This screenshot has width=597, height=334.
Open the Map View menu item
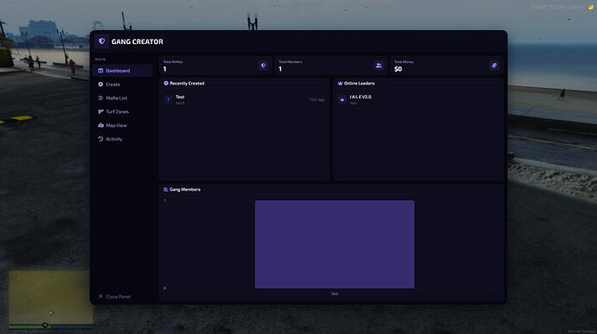click(122, 125)
